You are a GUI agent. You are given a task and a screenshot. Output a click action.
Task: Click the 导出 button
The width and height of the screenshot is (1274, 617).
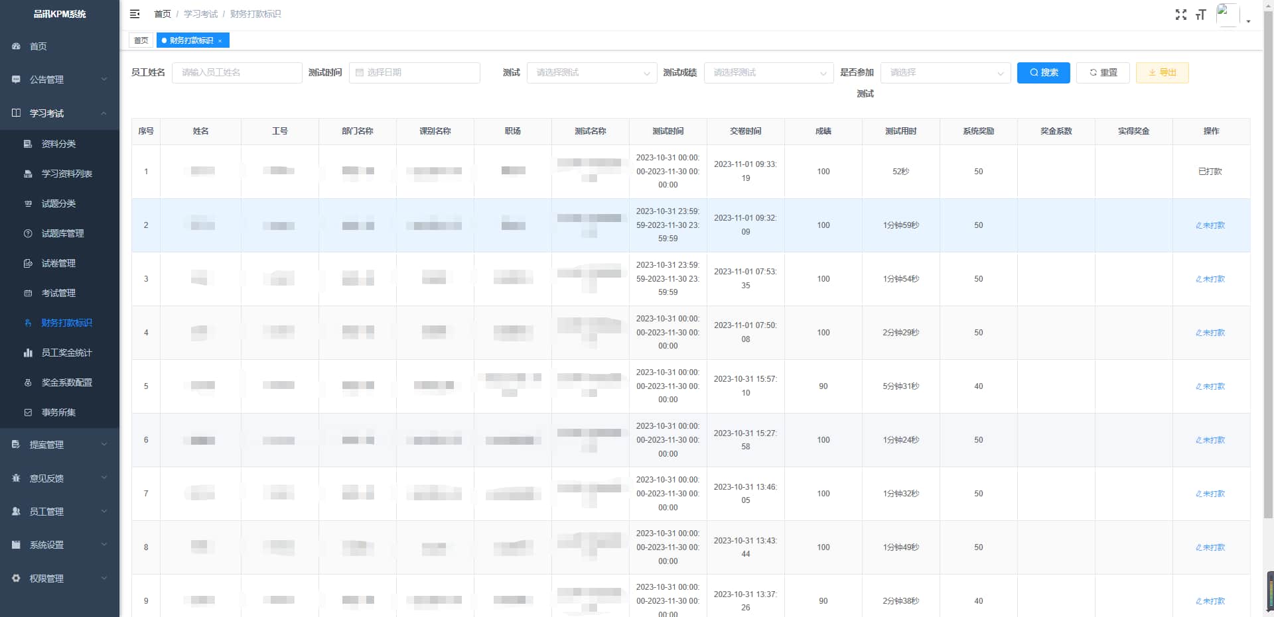tap(1163, 73)
